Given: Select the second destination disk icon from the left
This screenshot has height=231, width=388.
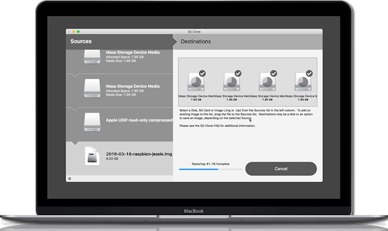Looking at the screenshot, I should click(232, 82).
